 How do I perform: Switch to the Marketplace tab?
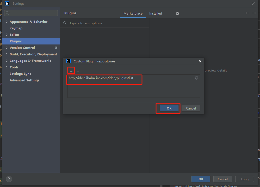tap(133, 14)
